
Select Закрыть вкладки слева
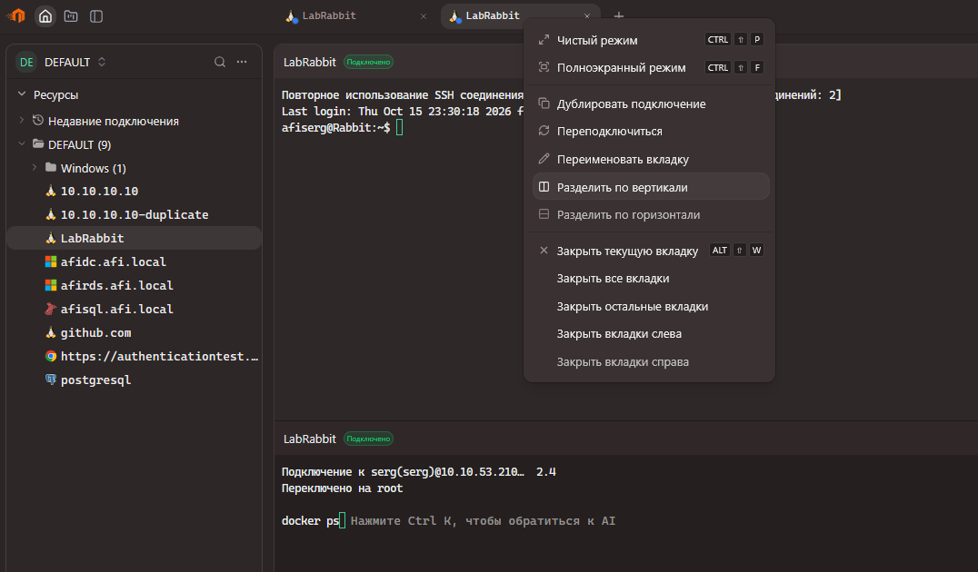pyautogui.click(x=651, y=334)
